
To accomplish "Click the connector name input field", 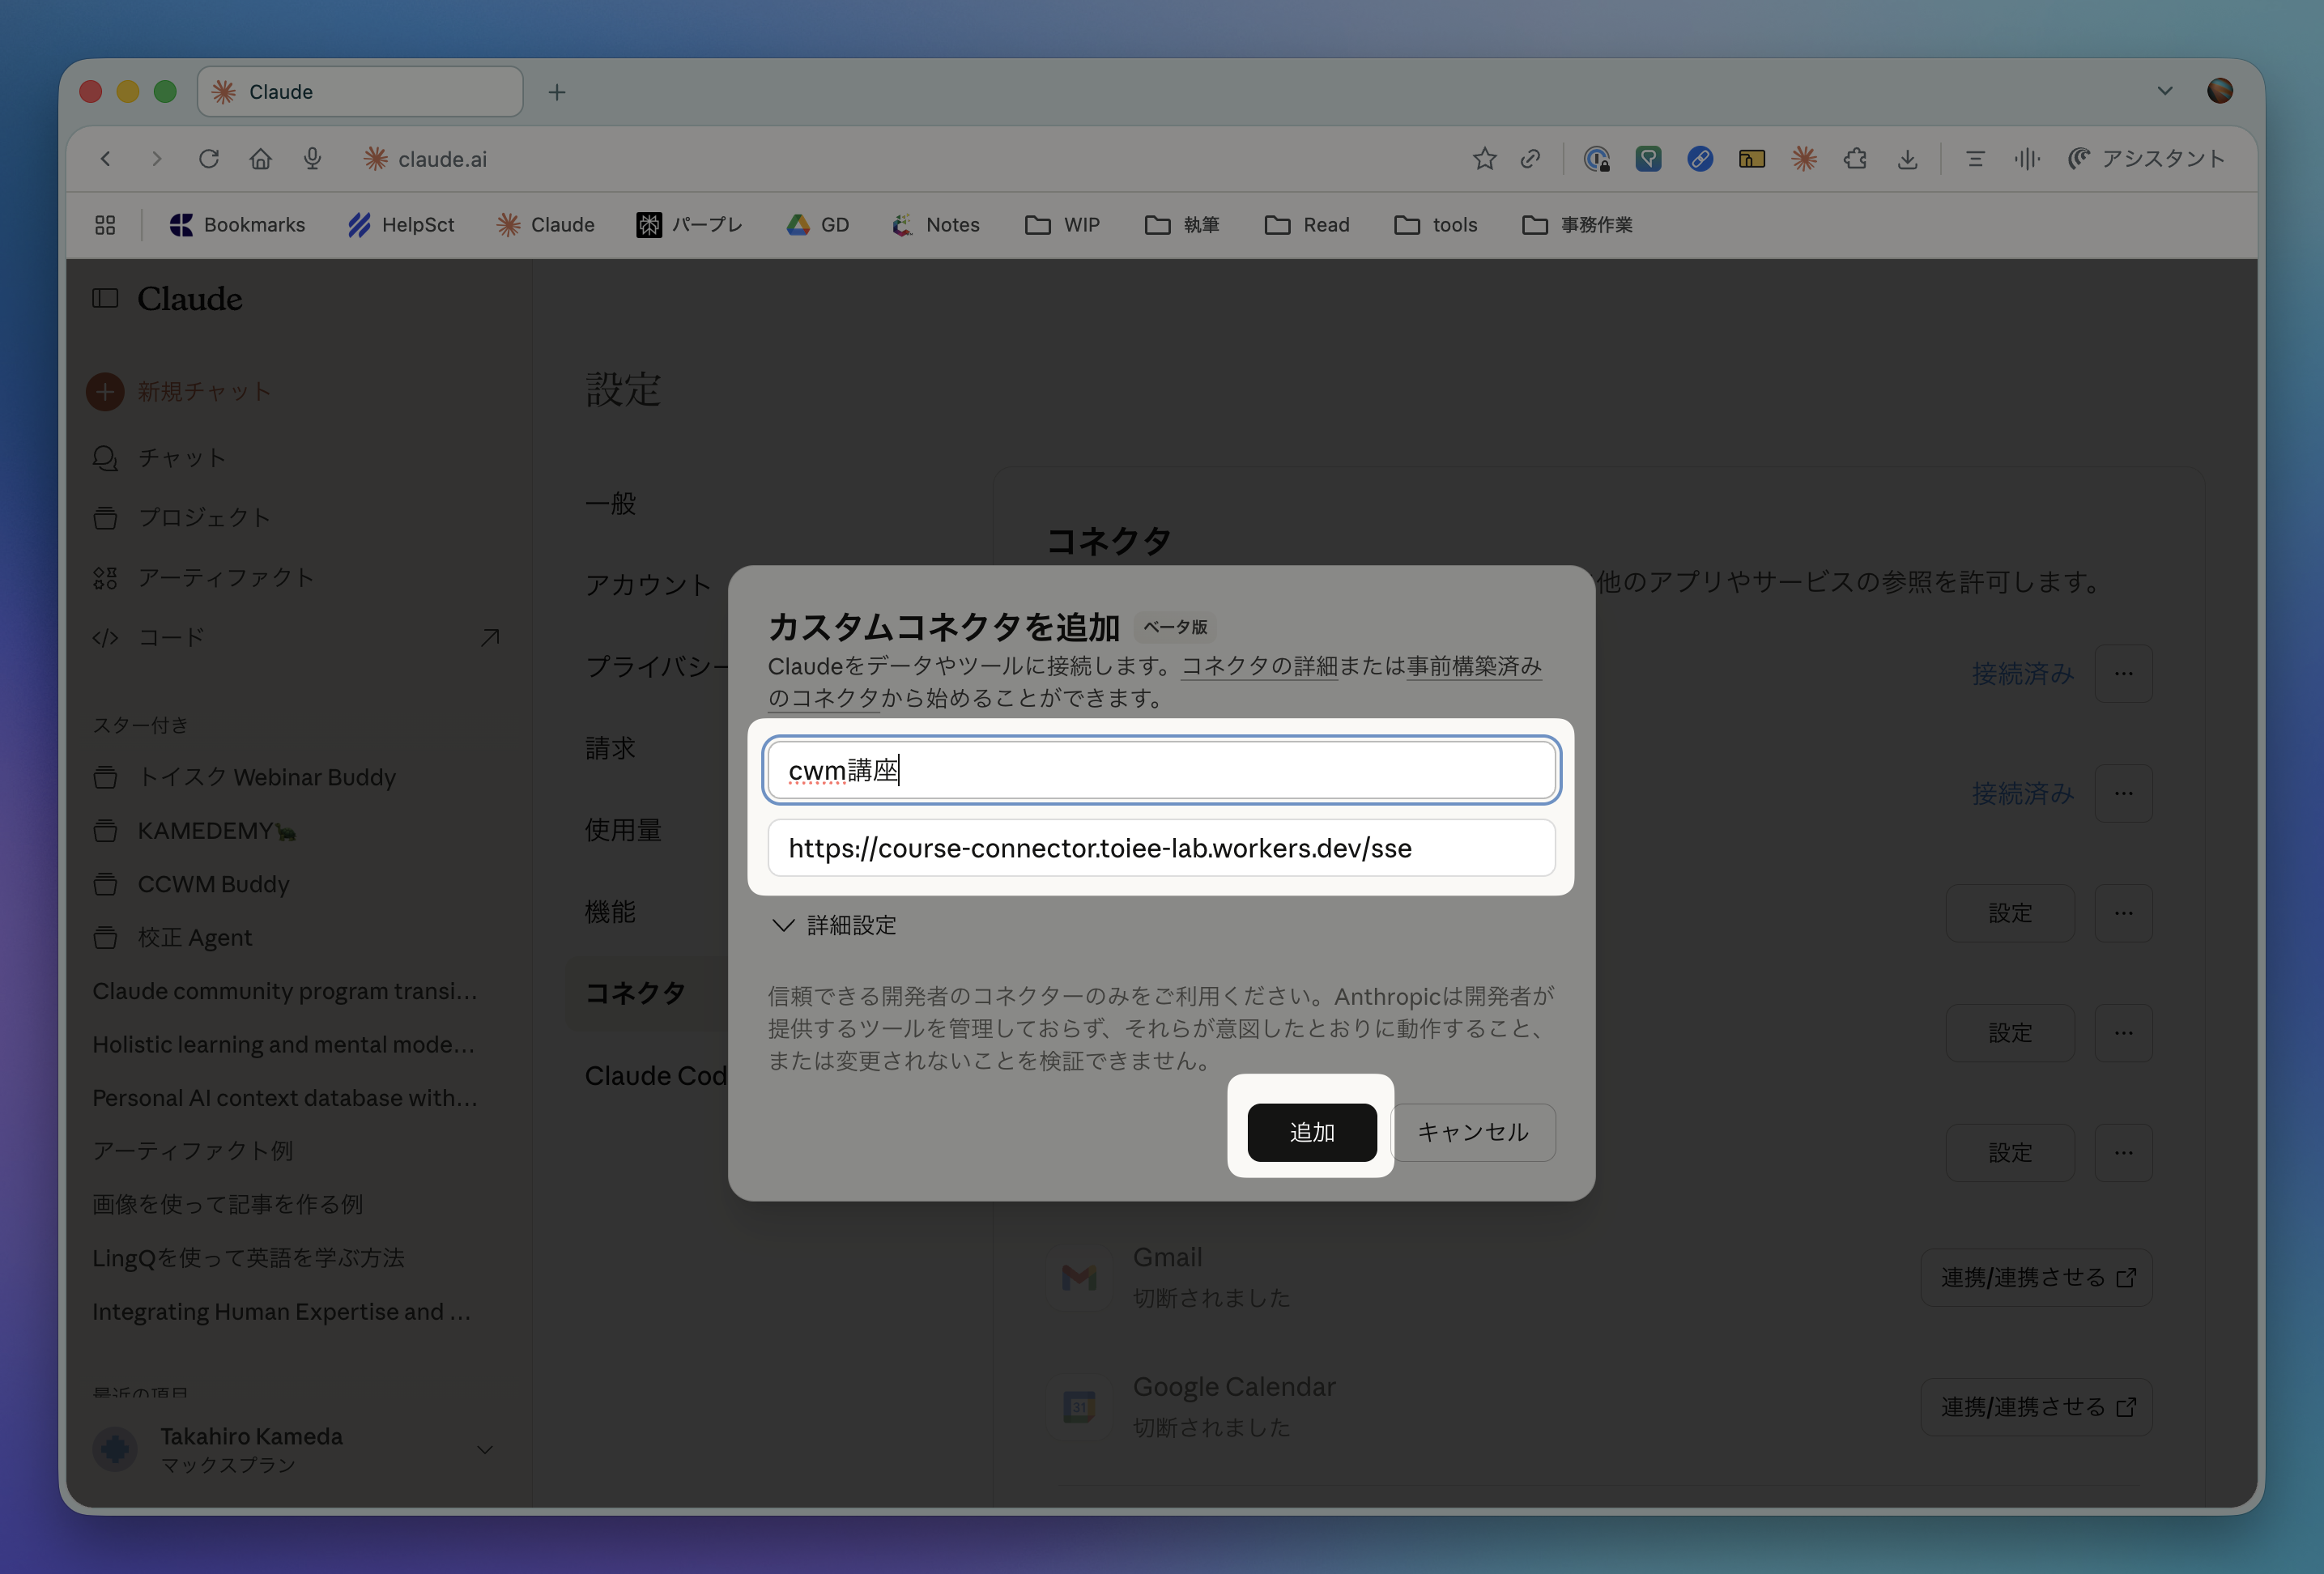I will (1160, 770).
